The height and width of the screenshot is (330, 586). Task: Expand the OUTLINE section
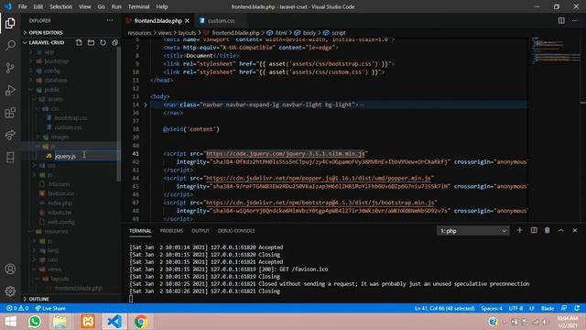[x=38, y=299]
